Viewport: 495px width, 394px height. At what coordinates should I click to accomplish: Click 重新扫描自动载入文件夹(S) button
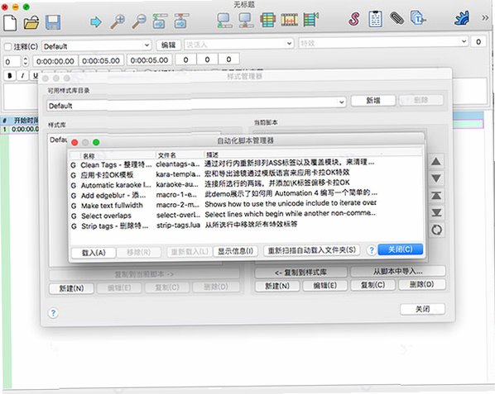click(x=312, y=250)
